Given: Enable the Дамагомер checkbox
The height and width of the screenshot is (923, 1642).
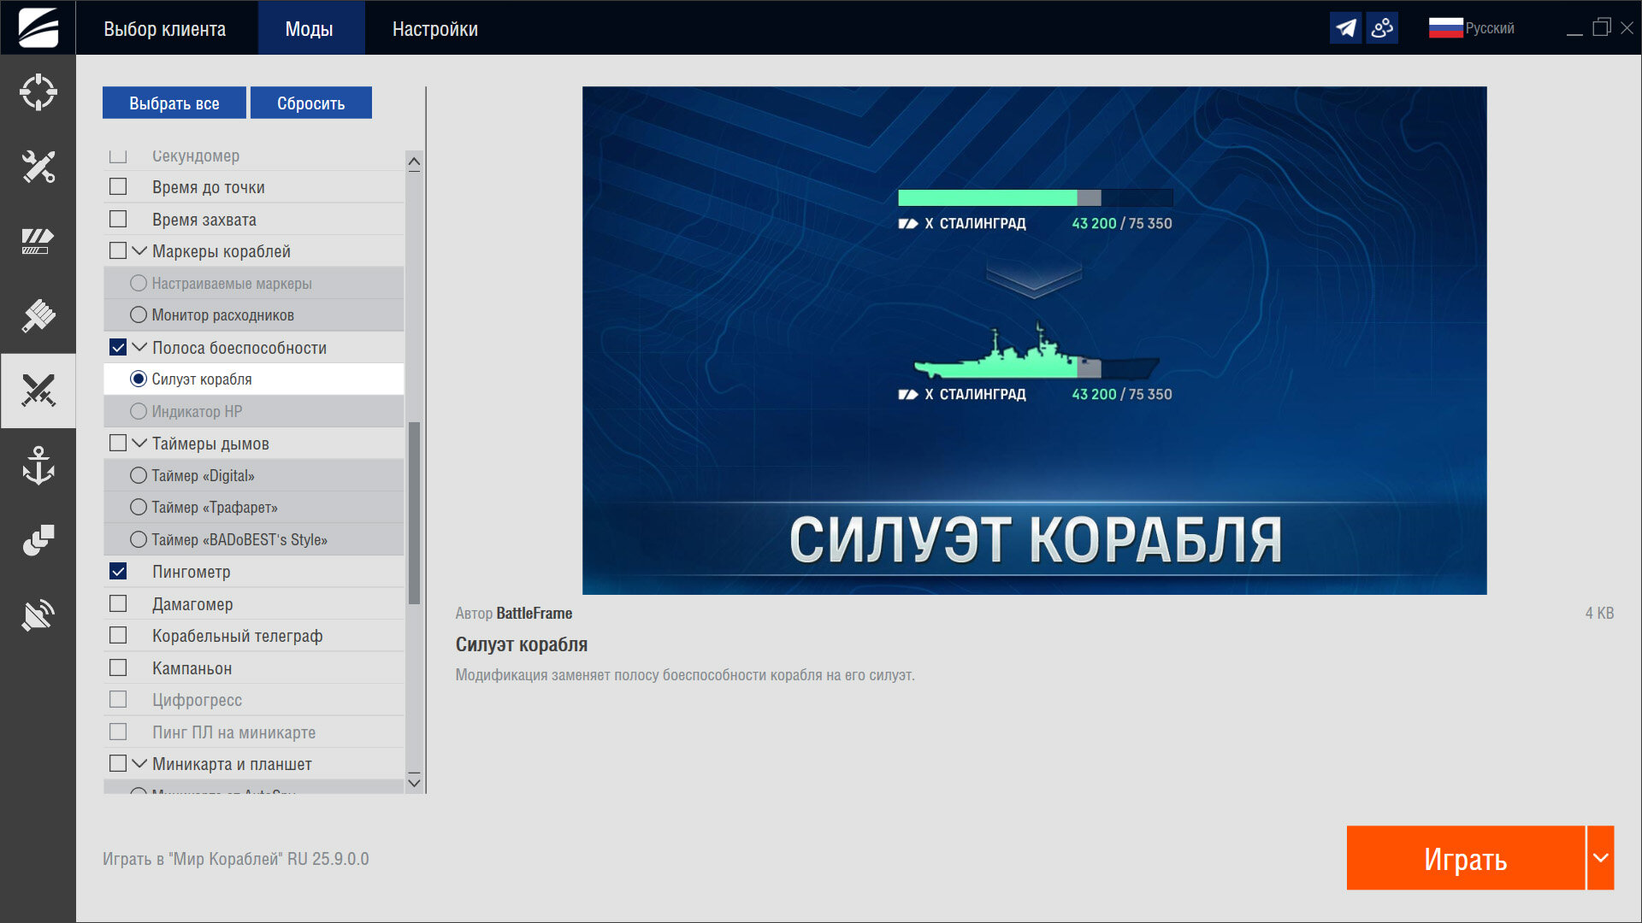Looking at the screenshot, I should point(118,604).
